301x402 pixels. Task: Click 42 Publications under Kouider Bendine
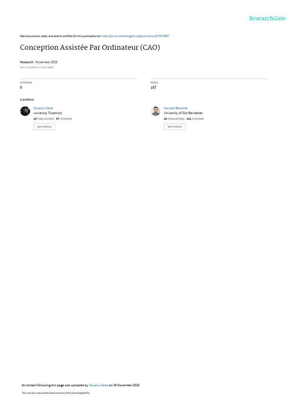(174, 119)
